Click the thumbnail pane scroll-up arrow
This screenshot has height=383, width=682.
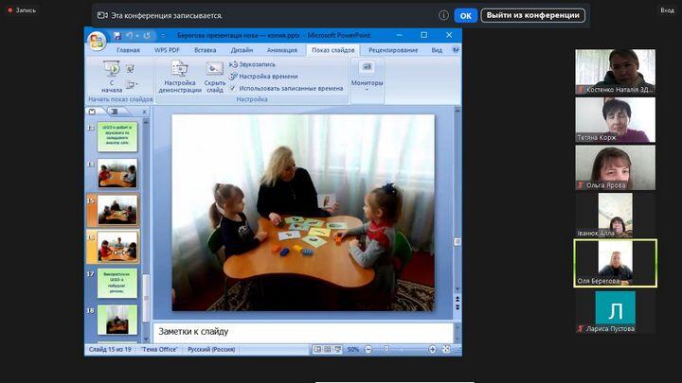pos(146,122)
